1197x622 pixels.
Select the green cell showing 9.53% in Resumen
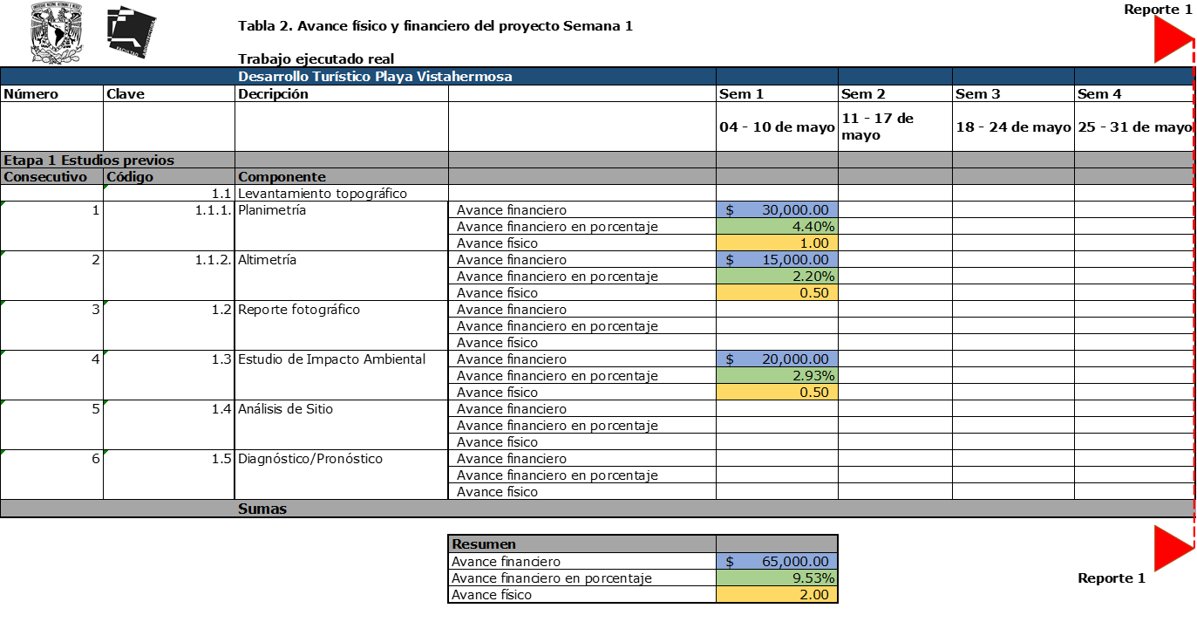tap(776, 577)
